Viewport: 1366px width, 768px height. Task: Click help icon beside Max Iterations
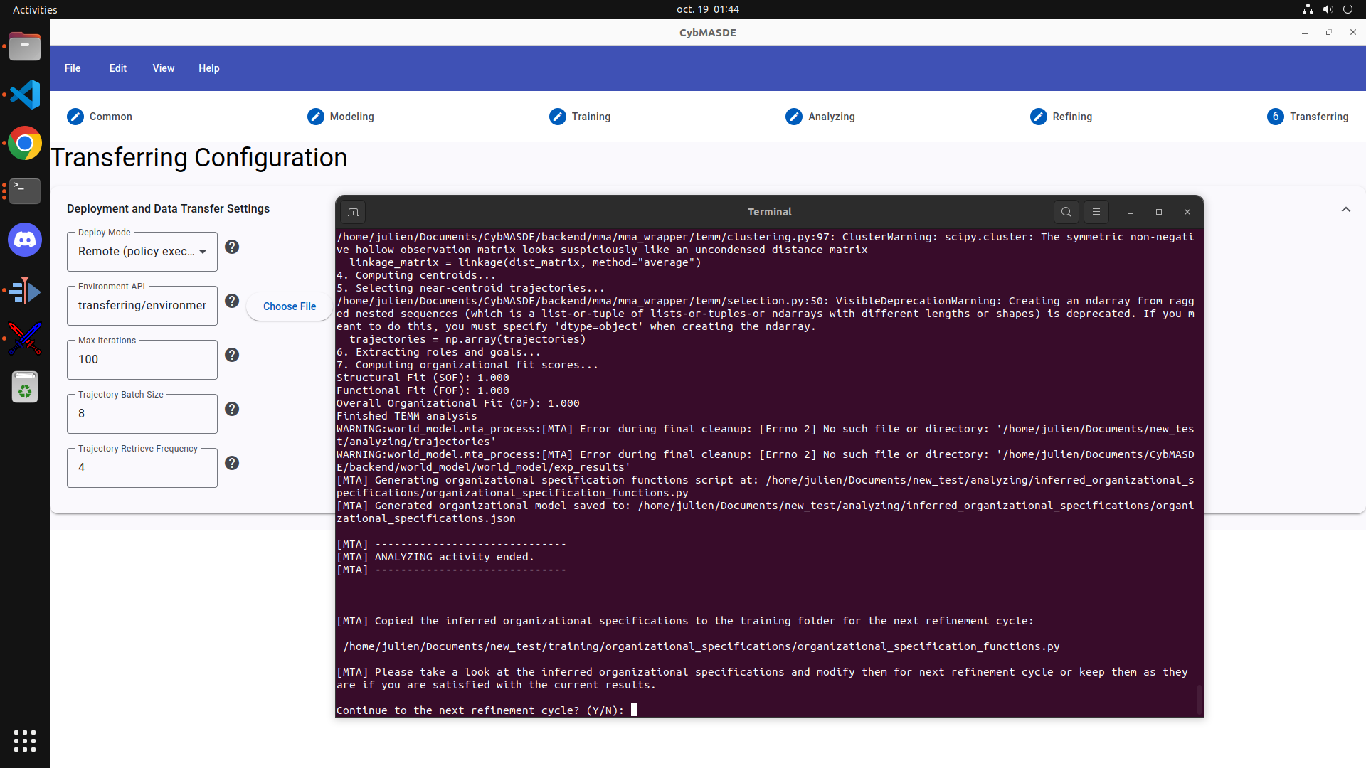(x=232, y=355)
